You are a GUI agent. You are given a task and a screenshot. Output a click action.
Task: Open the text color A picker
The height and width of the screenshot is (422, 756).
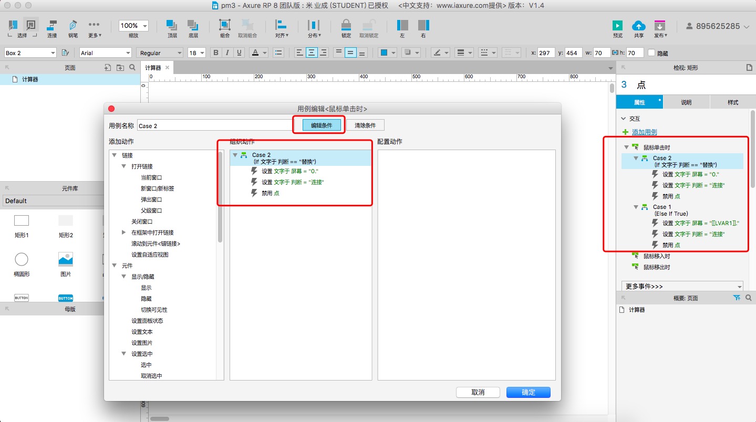[258, 52]
